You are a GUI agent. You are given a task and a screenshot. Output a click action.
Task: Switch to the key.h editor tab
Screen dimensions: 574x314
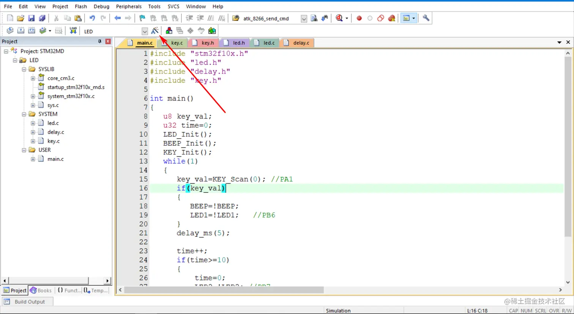(x=204, y=43)
